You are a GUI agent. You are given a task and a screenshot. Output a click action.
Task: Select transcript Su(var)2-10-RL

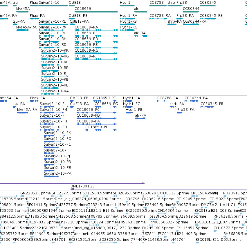52,21
